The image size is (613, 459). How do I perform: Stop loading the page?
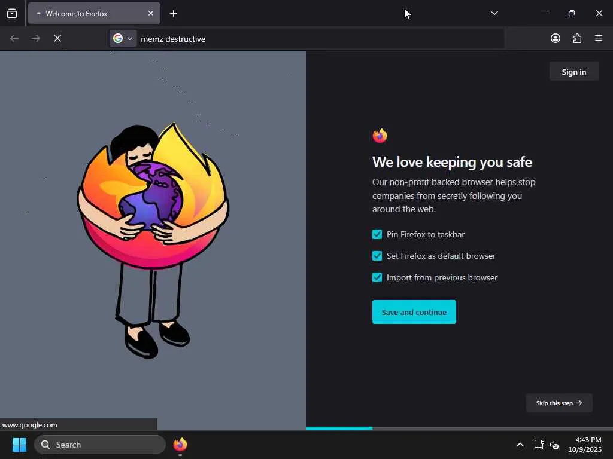(57, 38)
